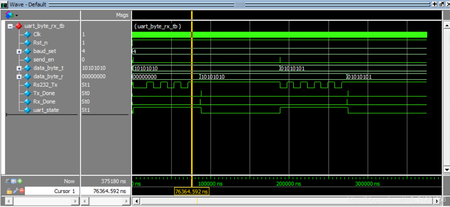
Task: Click the Rx_Done value St0 in Msgs column
Action: pos(85,102)
